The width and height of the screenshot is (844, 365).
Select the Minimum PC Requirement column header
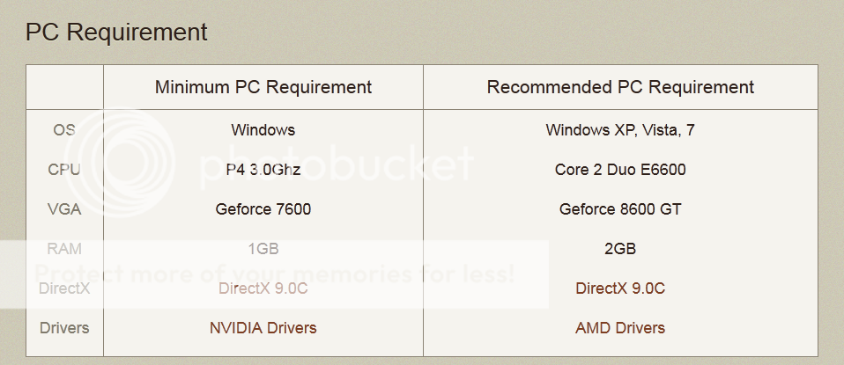coord(263,87)
